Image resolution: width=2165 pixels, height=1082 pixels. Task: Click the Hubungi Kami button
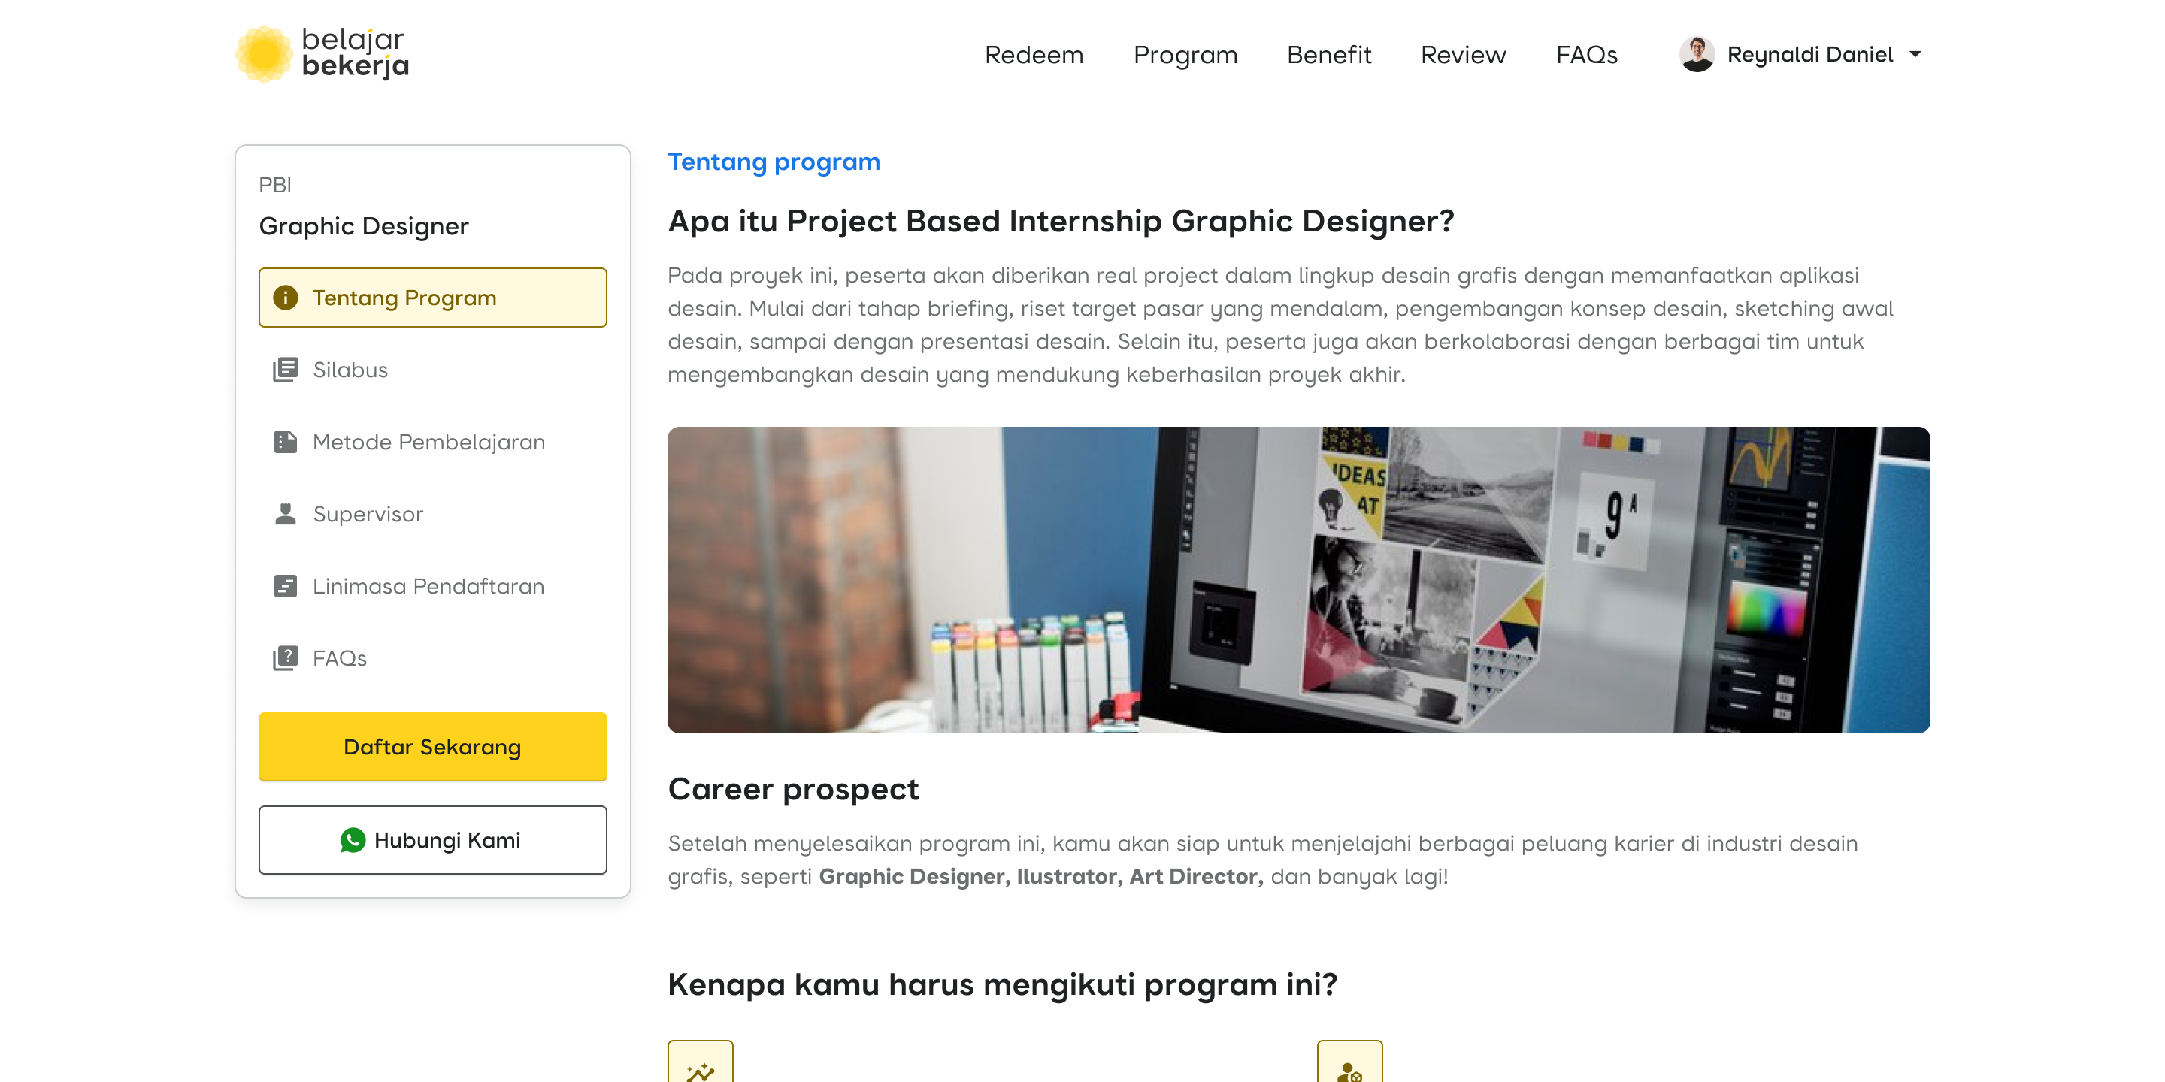tap(432, 840)
